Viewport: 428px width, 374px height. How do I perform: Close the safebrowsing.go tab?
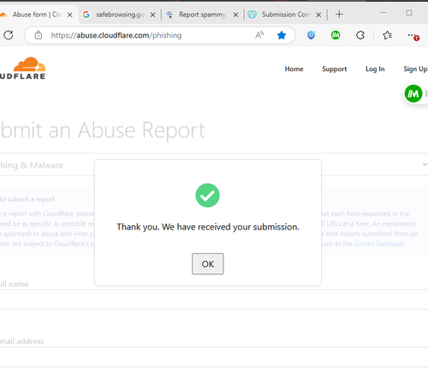click(153, 15)
